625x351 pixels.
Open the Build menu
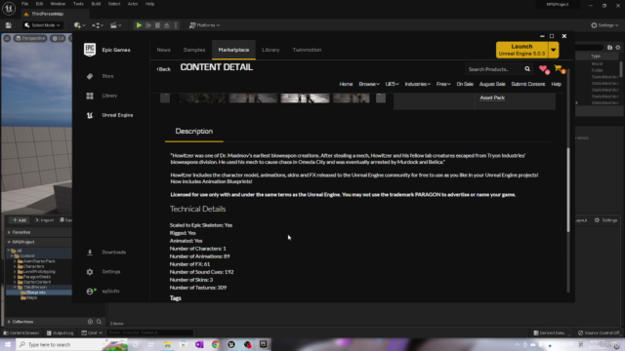[x=96, y=4]
